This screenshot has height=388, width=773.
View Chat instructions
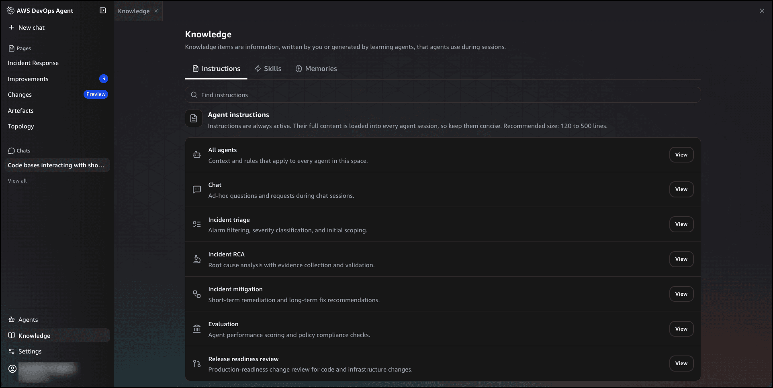point(681,189)
